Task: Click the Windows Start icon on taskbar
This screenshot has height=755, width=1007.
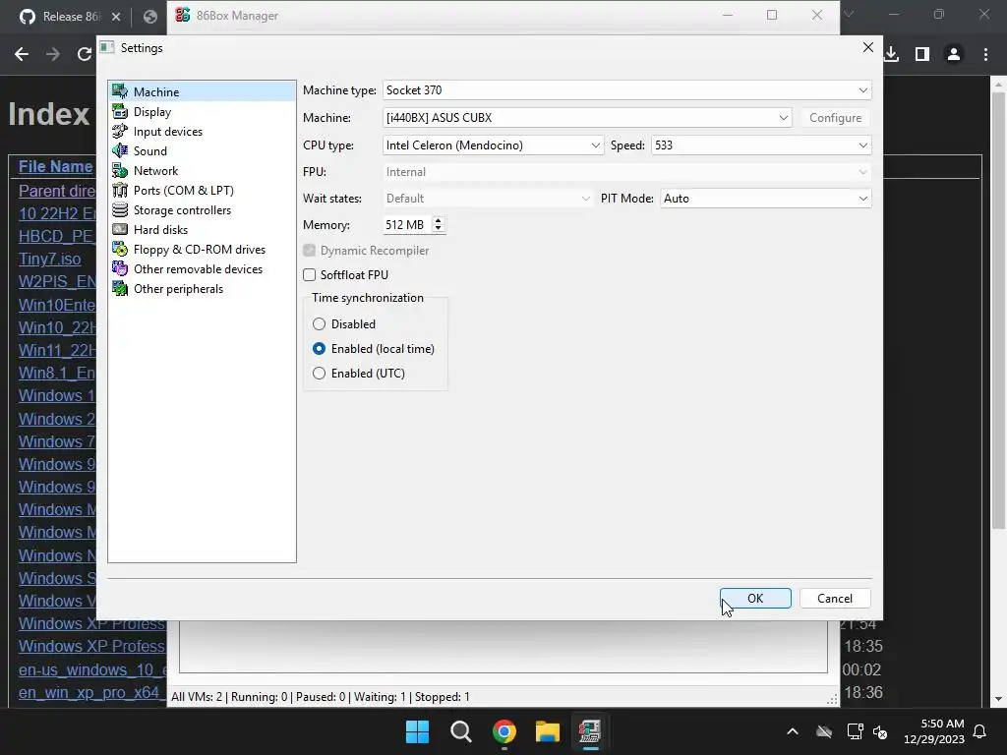Action: pos(417,731)
